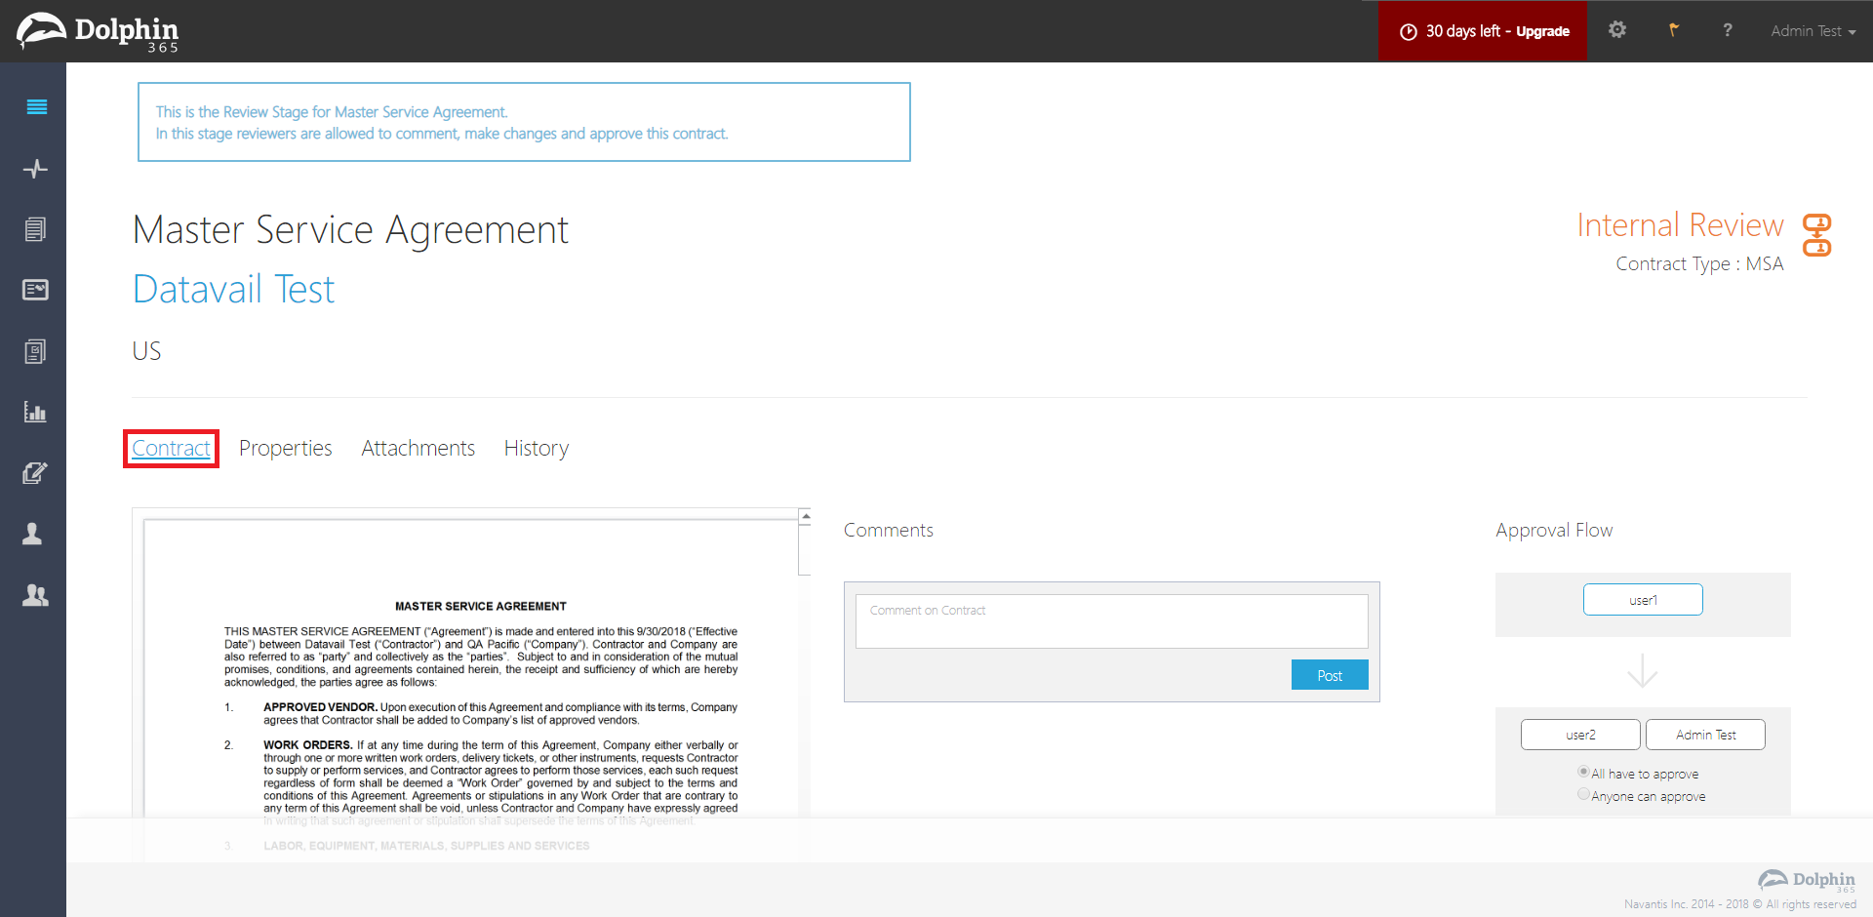This screenshot has height=917, width=1873.
Task: Click the user1 approver button
Action: pyautogui.click(x=1643, y=600)
